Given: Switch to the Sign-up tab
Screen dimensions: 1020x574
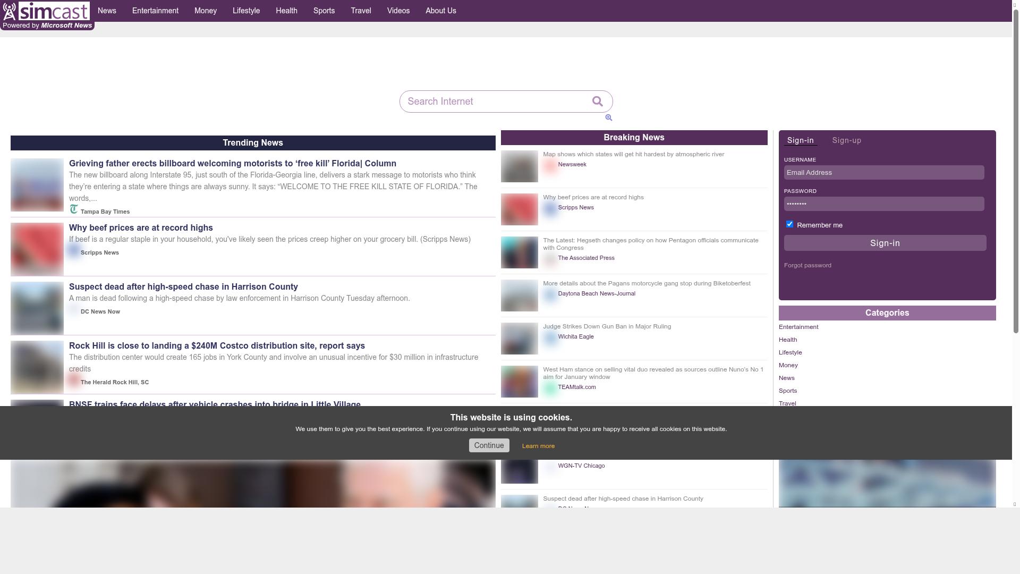Looking at the screenshot, I should coord(846,140).
